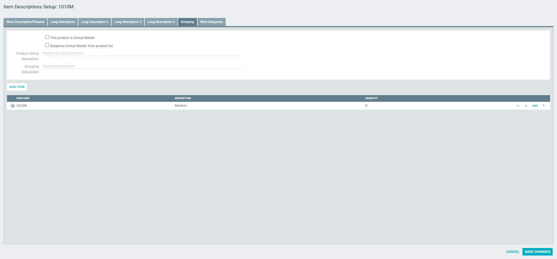The width and height of the screenshot is (557, 259).
Task: Click the gear icon beside item 1010M
Action: pyautogui.click(x=13, y=106)
